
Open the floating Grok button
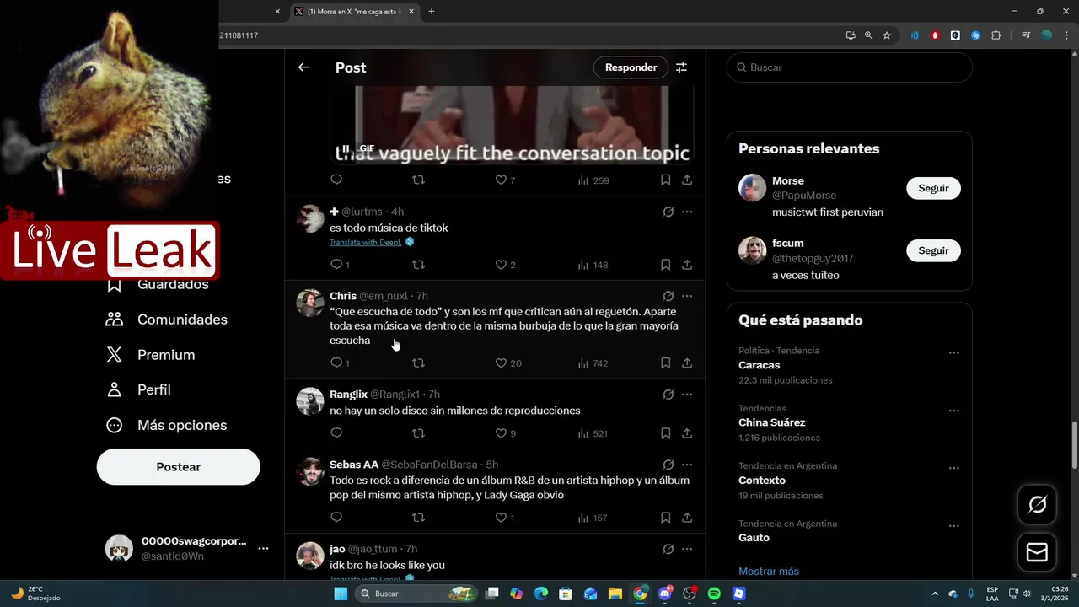[x=1037, y=504]
